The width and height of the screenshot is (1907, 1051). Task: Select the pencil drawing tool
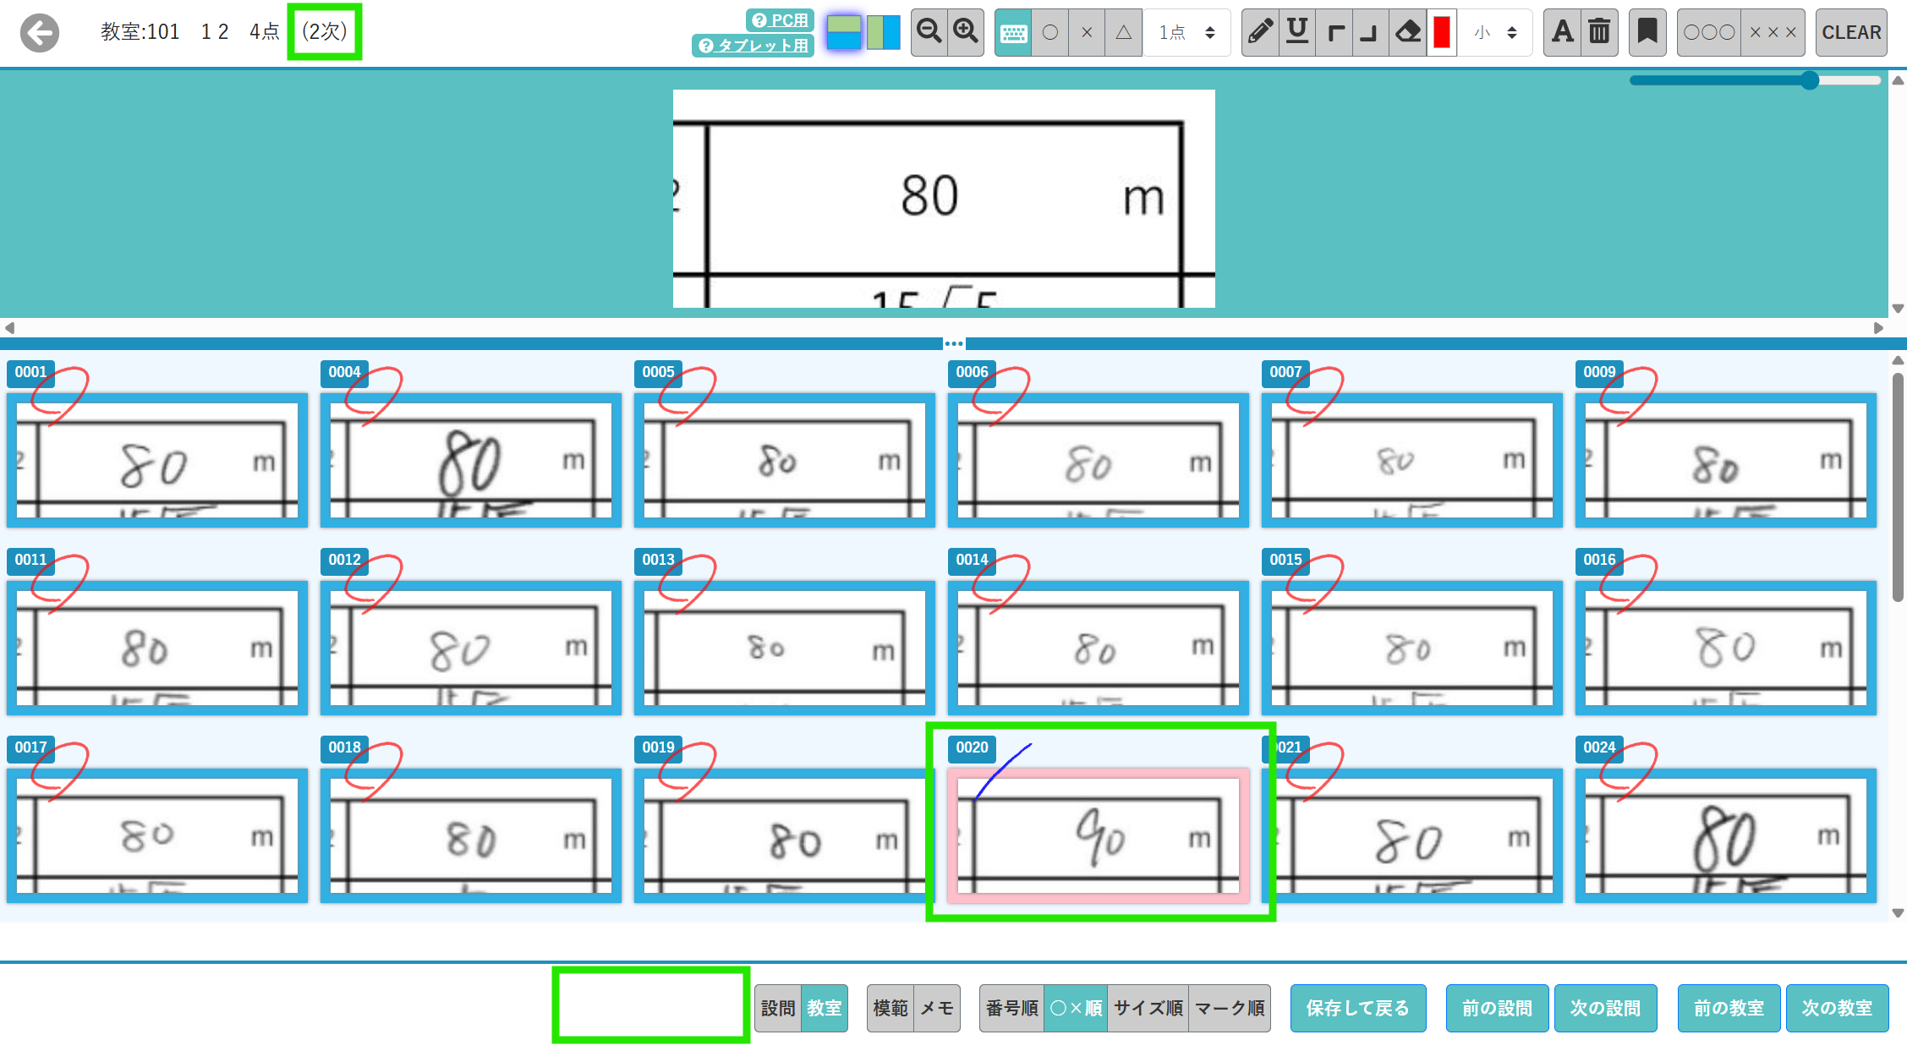(1260, 32)
